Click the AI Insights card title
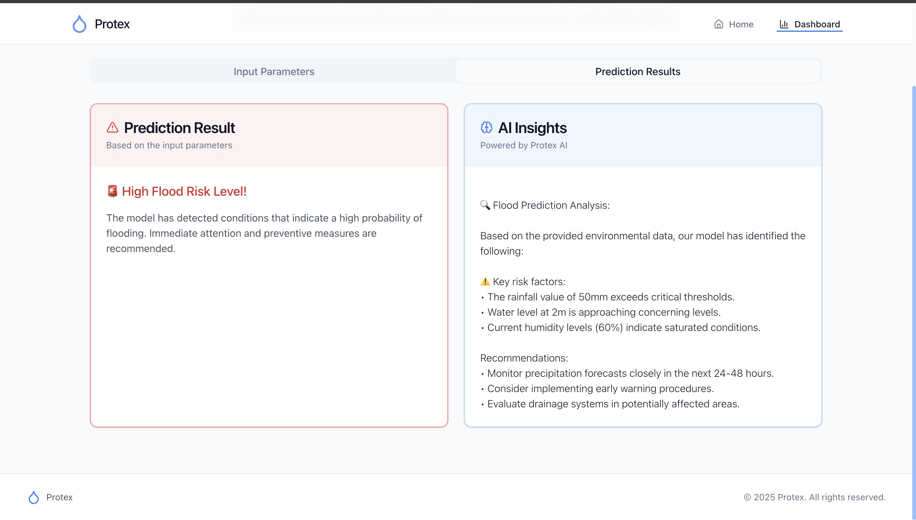The image size is (916, 520). coord(532,128)
